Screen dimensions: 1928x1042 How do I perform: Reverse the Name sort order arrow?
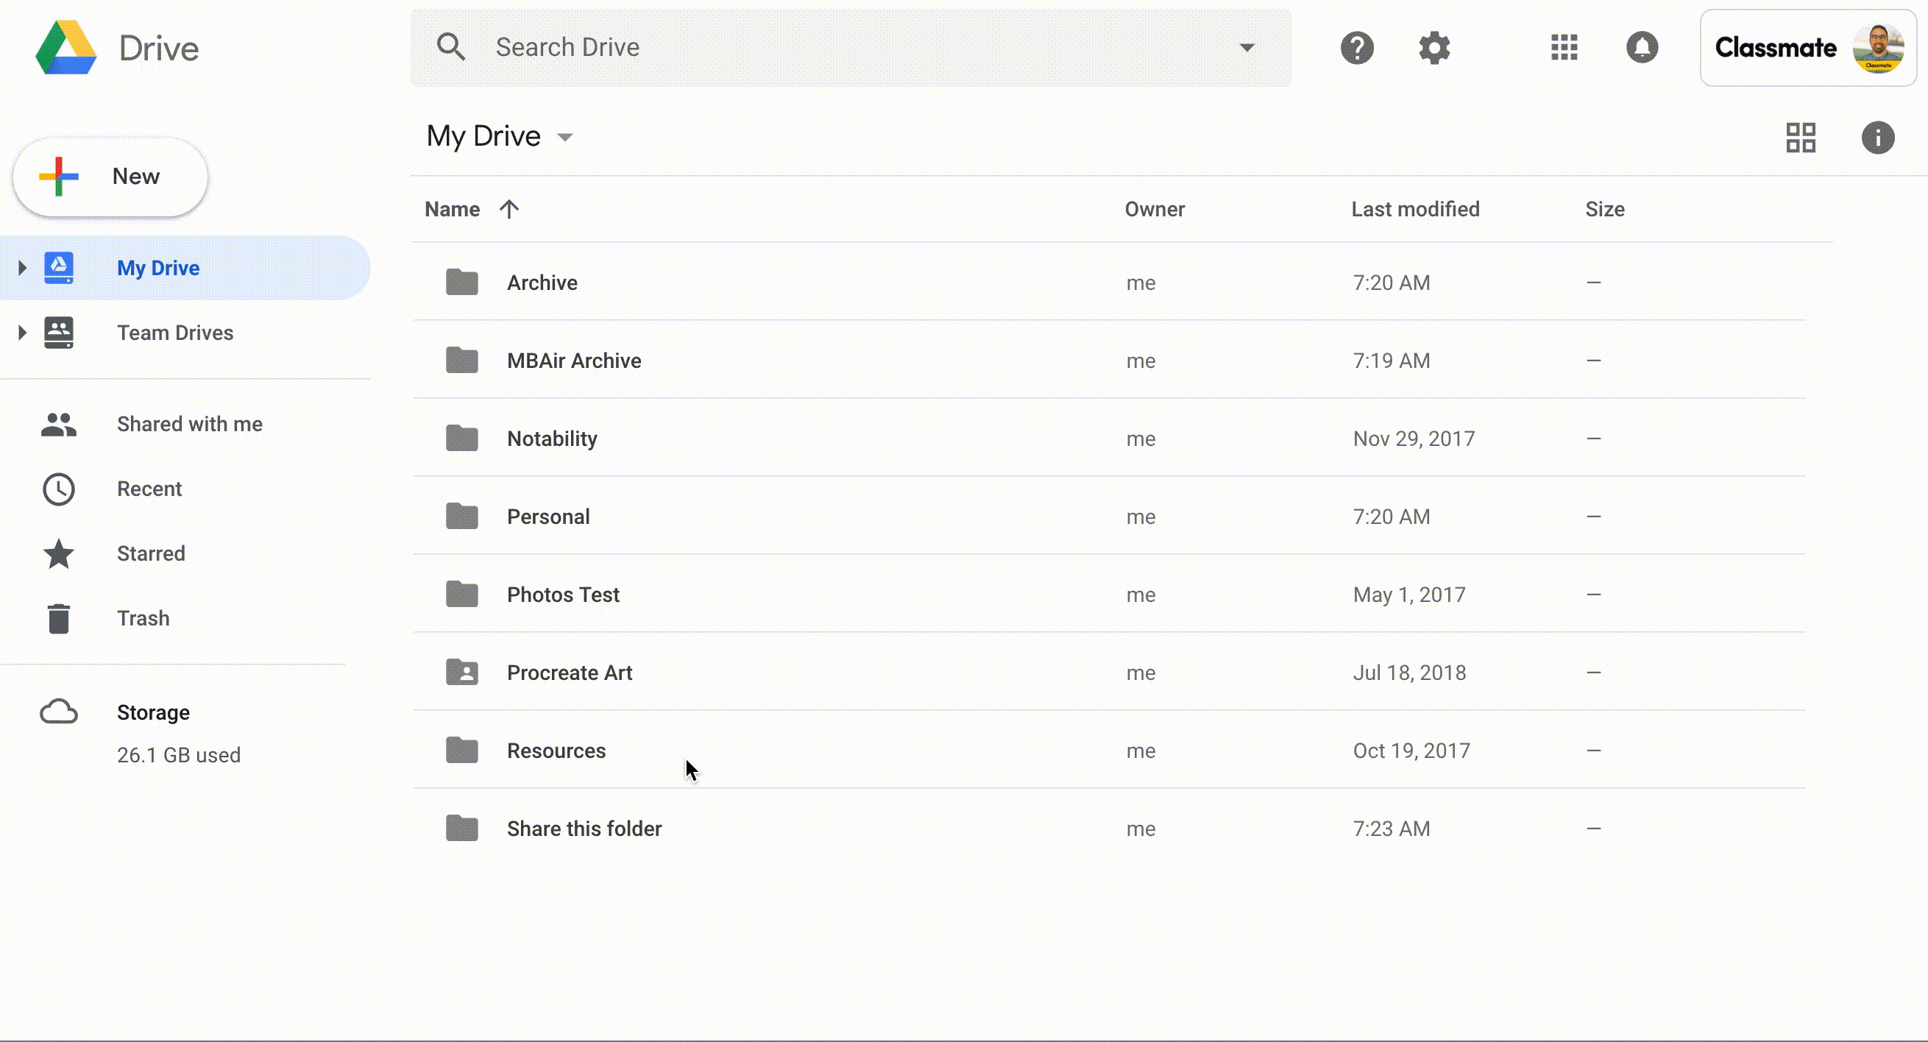tap(510, 209)
